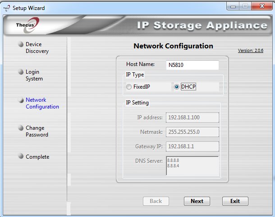Viewport: 275px width, 217px height.
Task: Click the DNS Server text box
Action: coord(192,166)
